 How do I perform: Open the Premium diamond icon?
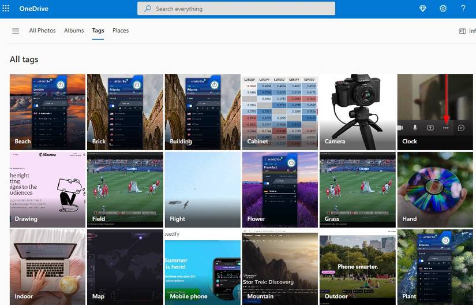point(422,9)
